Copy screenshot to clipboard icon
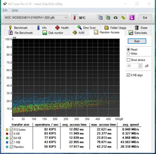Screen dimensions: 156x154 108,18
